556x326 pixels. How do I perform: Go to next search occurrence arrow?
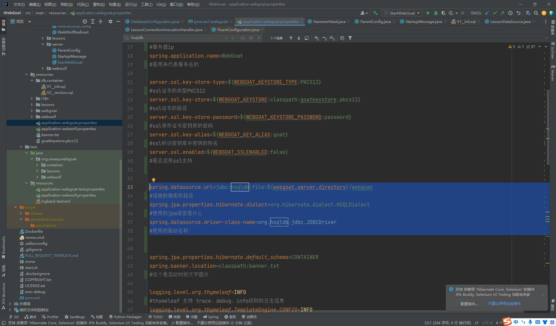click(x=299, y=38)
